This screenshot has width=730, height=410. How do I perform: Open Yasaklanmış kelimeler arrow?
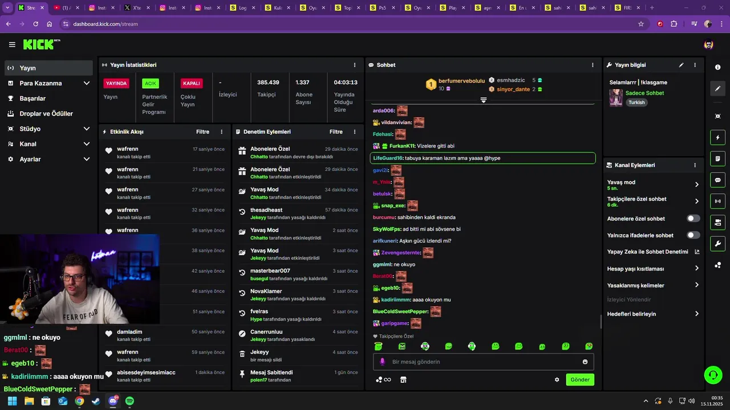click(697, 285)
